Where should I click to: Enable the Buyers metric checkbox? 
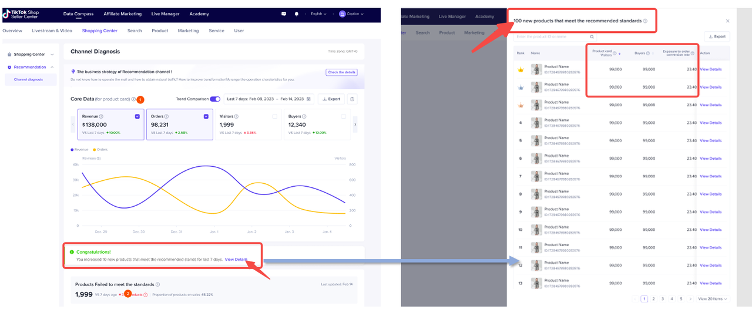tap(344, 116)
